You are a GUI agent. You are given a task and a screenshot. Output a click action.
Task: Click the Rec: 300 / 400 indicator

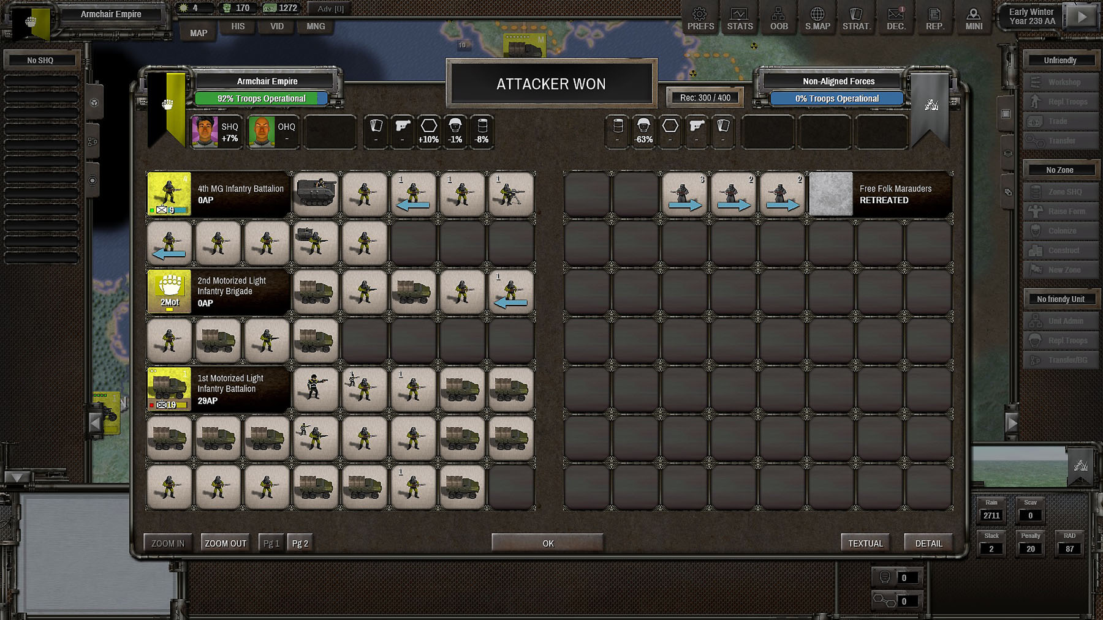click(x=705, y=97)
